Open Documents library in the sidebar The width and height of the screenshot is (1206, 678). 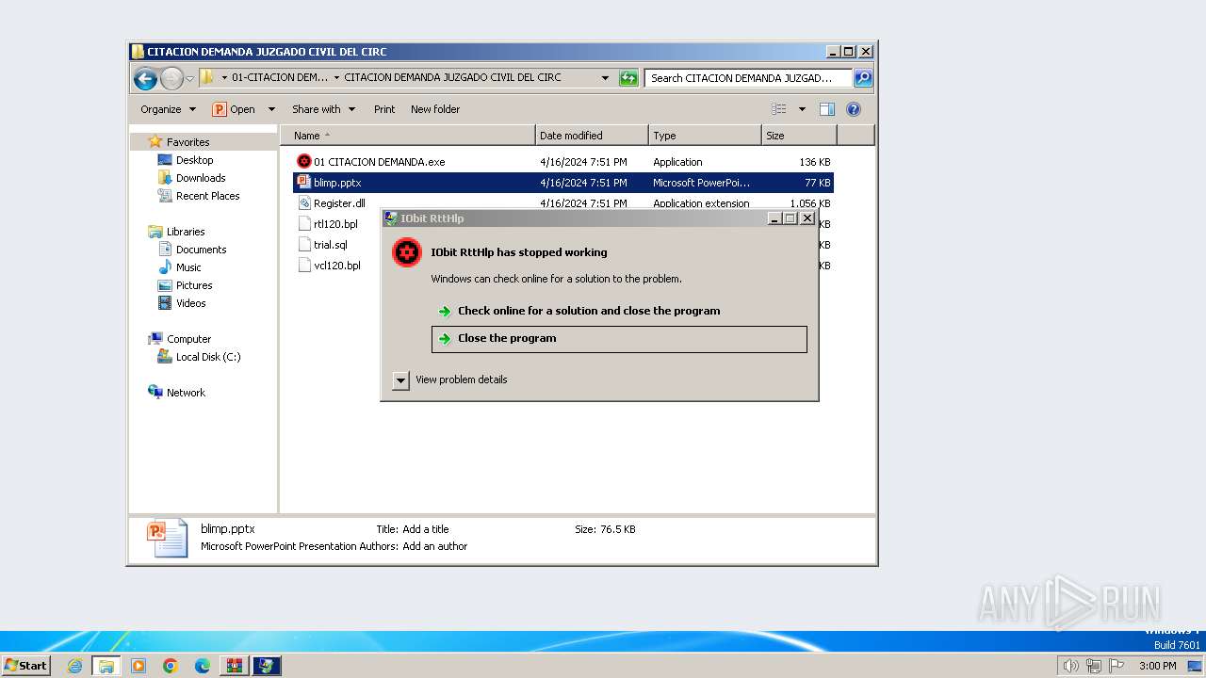[x=201, y=250]
